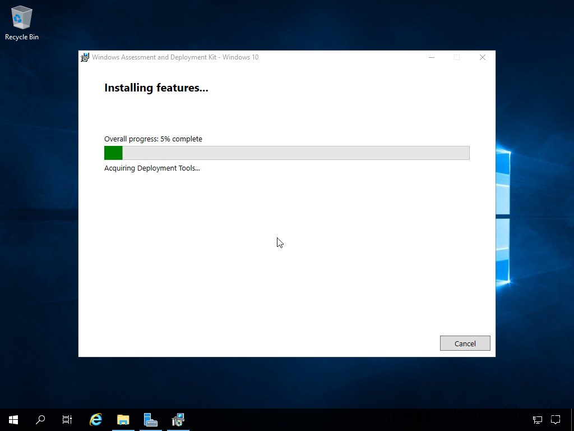Close the Windows ADK setup window
574x431 pixels.
coord(483,58)
